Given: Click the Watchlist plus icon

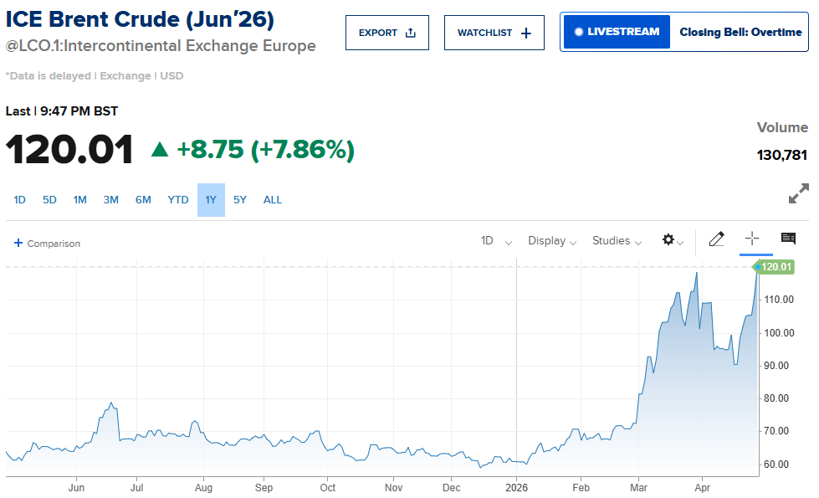Looking at the screenshot, I should click(526, 33).
